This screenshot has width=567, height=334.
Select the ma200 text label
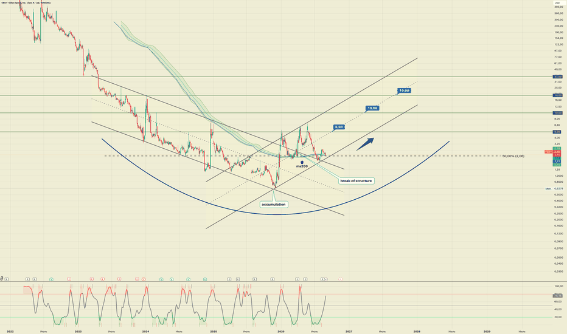(302, 166)
